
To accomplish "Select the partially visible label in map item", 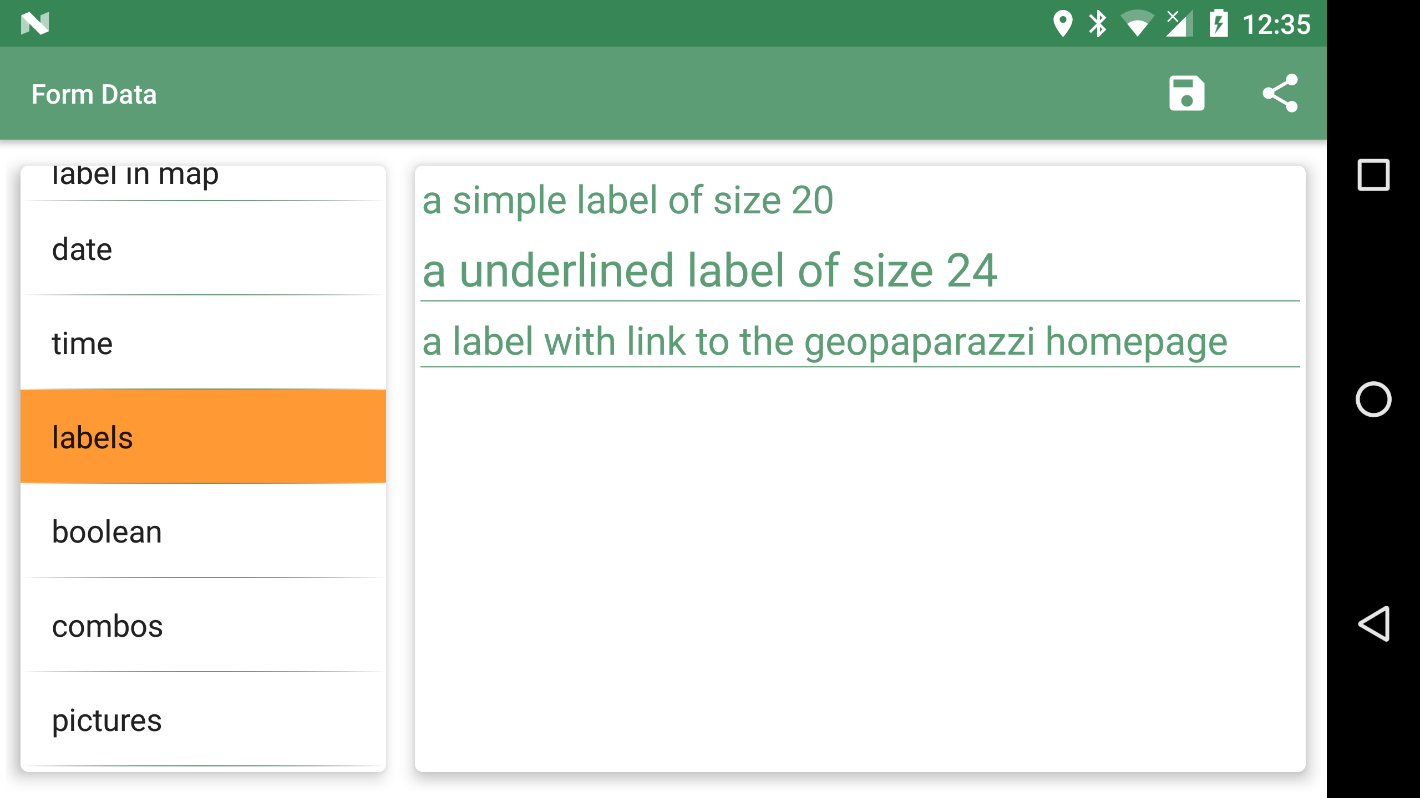I will tap(203, 183).
